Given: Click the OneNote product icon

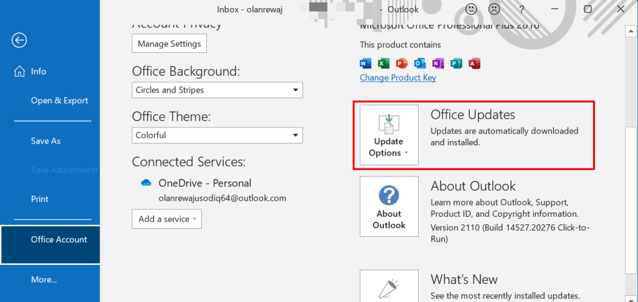Looking at the screenshot, I should click(x=438, y=63).
